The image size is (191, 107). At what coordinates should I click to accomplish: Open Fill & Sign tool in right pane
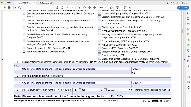tap(188, 56)
